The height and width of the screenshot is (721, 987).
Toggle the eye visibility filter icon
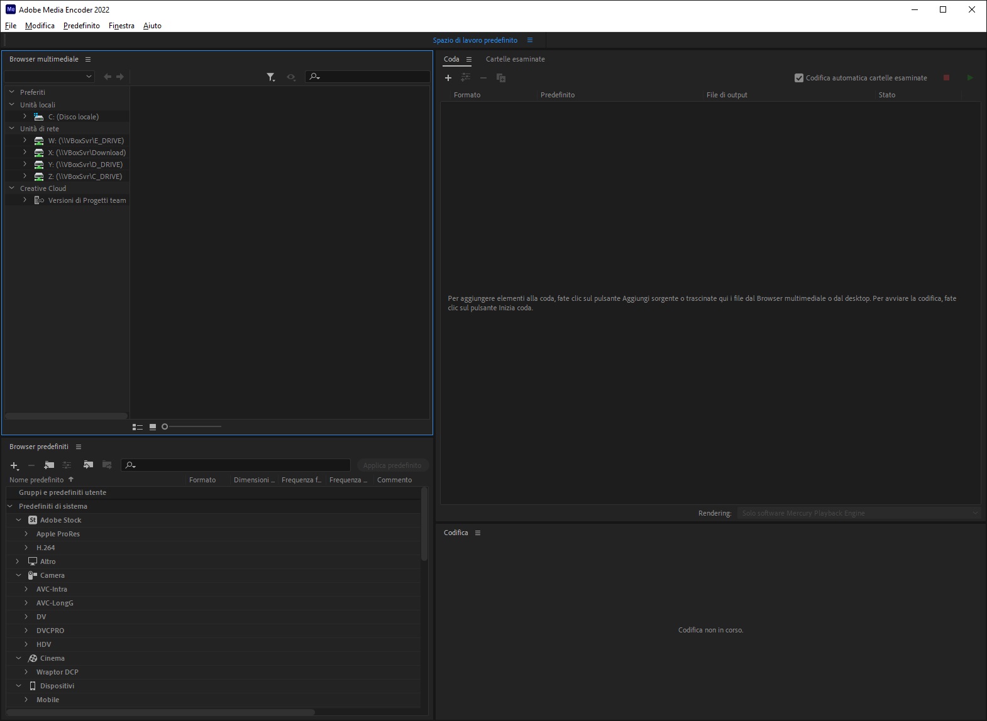click(290, 77)
